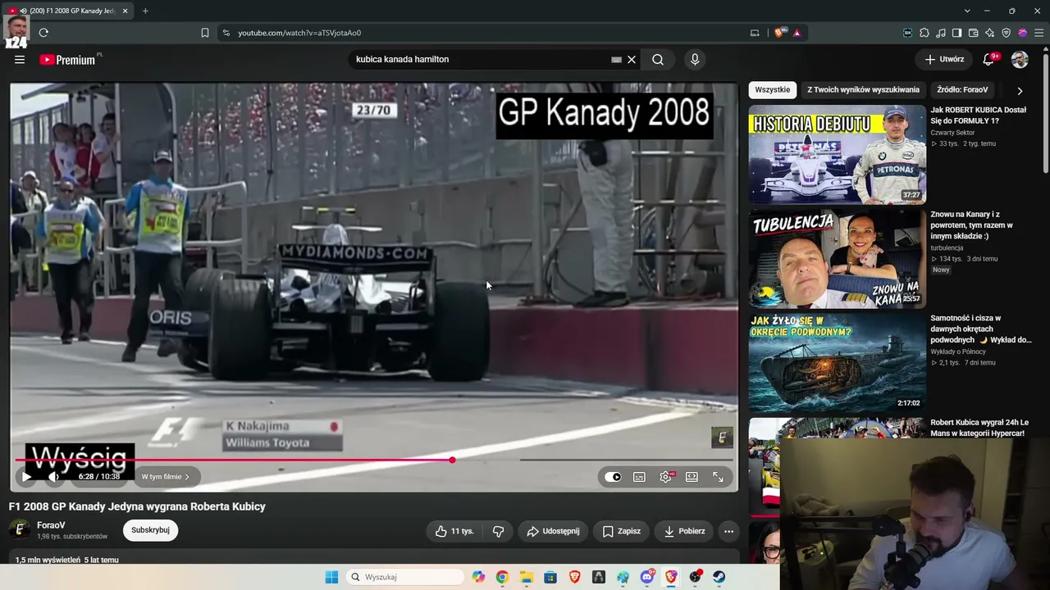Open the Windows Start menu
1050x590 pixels.
[x=331, y=577]
